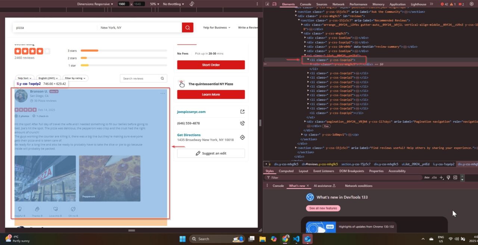This screenshot has width=478, height=245.
Task: Toggle the device toolbar icon
Action: (274, 4)
